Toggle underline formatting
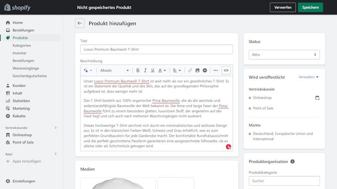This screenshot has height=189, width=337. tap(152, 70)
